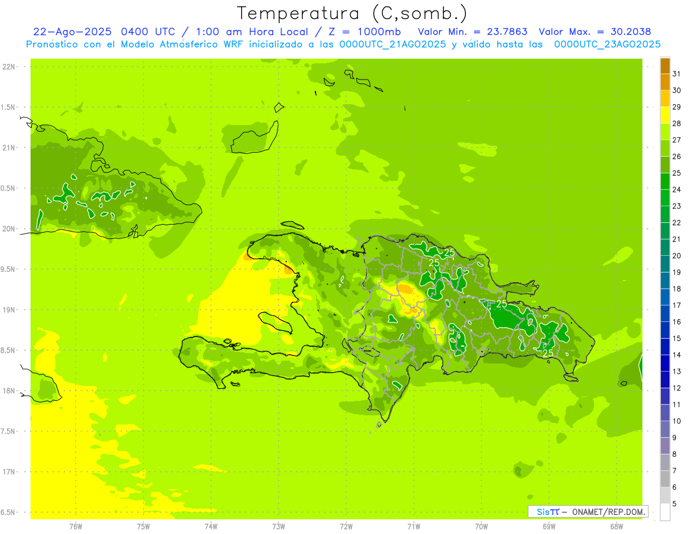
Task: Click the '20N' latitude axis label
Action: pyautogui.click(x=10, y=229)
